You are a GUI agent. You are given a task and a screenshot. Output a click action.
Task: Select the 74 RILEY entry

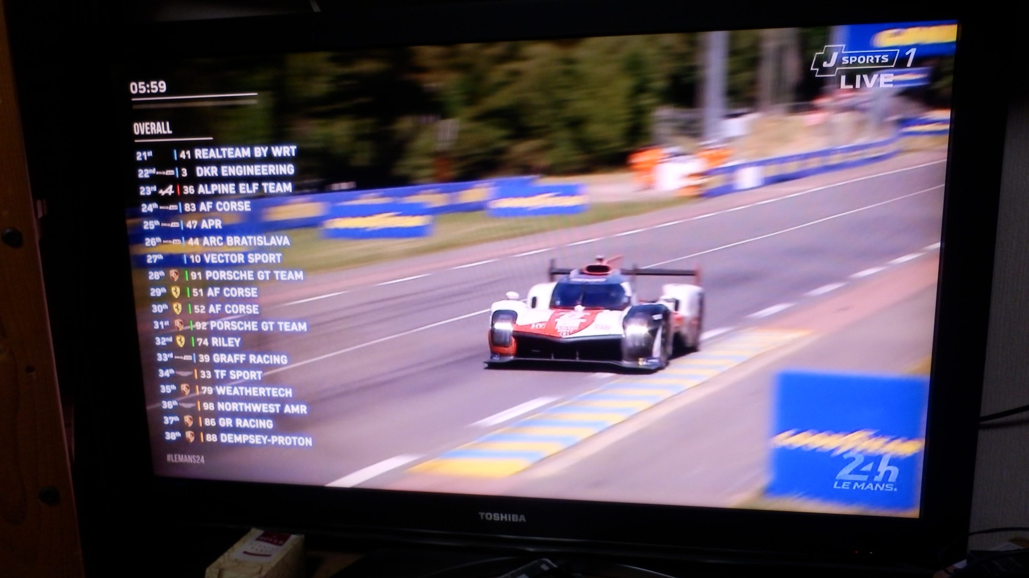tap(219, 342)
